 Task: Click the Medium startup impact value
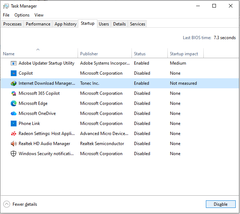coord(178,63)
